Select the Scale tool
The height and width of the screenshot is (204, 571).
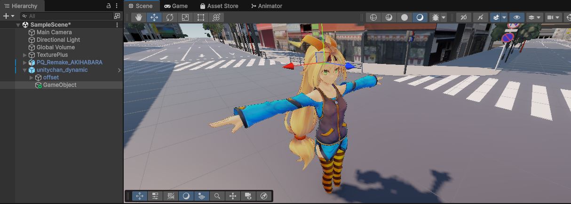tap(185, 17)
